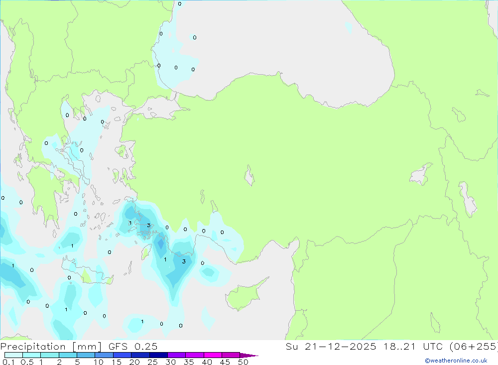The image size is (498, 365).
Task: Choose the 25–30 mm dark blue swatch
Action: (x=158, y=355)
